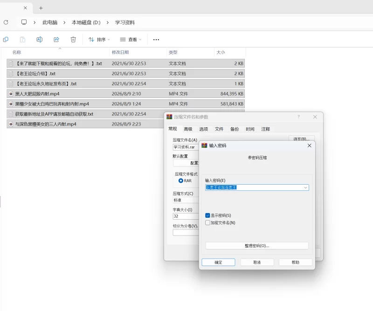Click the delete trash icon
Image resolution: width=373 pixels, height=311 pixels.
click(x=73, y=39)
